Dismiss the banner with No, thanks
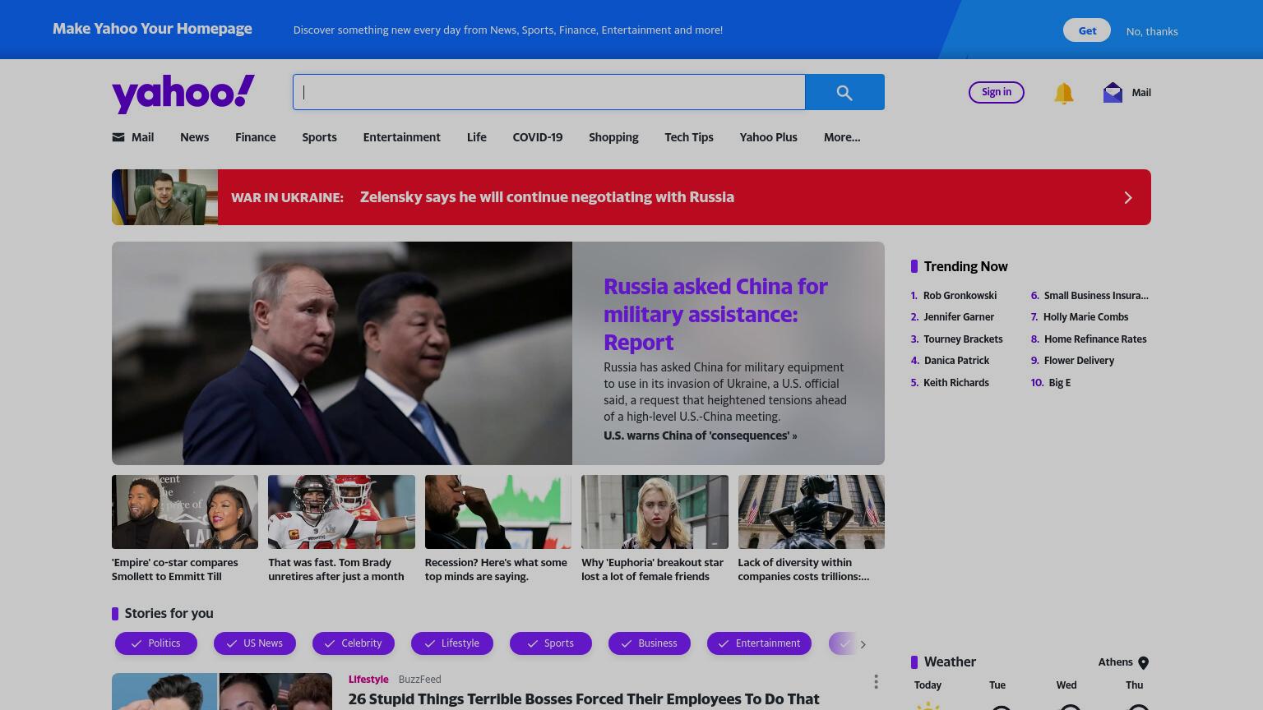The image size is (1263, 710). (1152, 31)
